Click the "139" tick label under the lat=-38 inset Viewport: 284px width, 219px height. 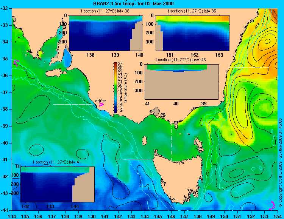point(115,55)
